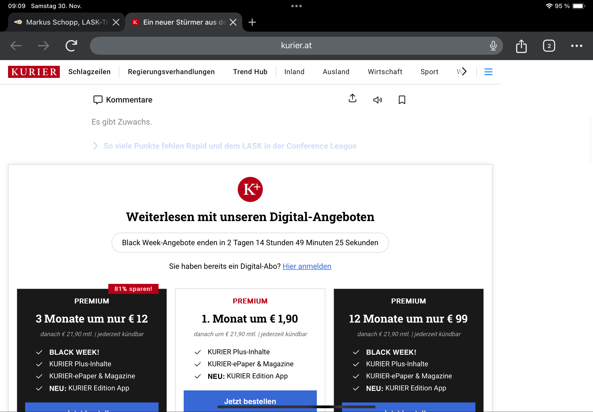
Task: Click the KURIER logo
Action: (34, 72)
